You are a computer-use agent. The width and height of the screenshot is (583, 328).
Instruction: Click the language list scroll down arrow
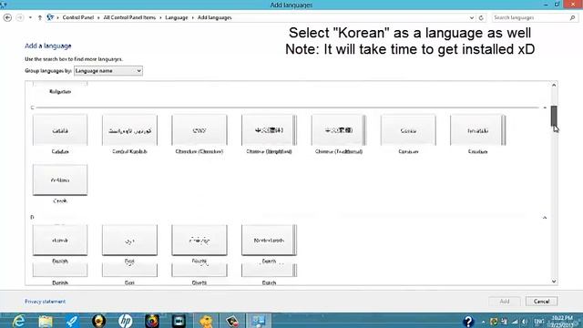(x=554, y=282)
